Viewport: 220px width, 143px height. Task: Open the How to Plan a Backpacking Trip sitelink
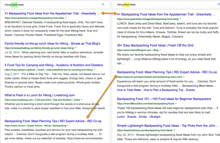164,90
